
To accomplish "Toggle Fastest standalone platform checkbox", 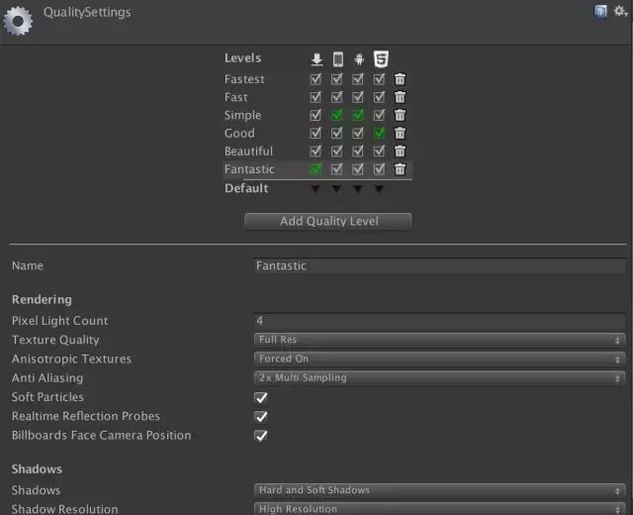I will [316, 79].
